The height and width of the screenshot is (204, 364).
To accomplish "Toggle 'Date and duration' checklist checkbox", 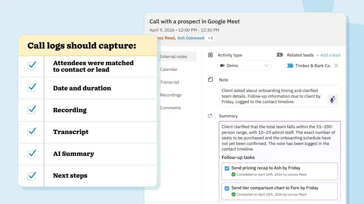I will click(x=32, y=87).
